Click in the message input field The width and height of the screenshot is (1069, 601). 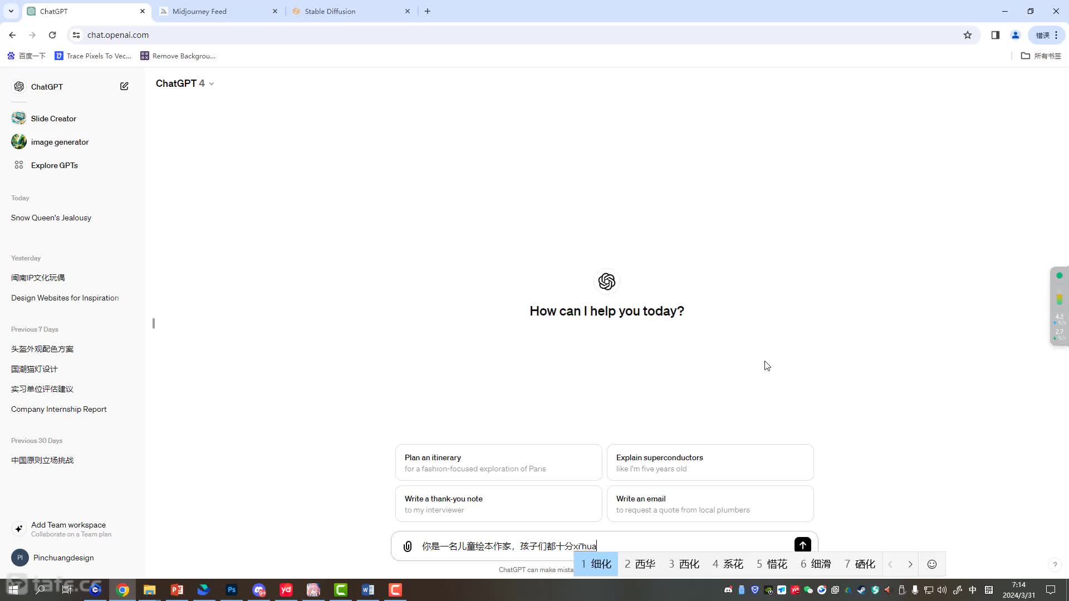604,546
